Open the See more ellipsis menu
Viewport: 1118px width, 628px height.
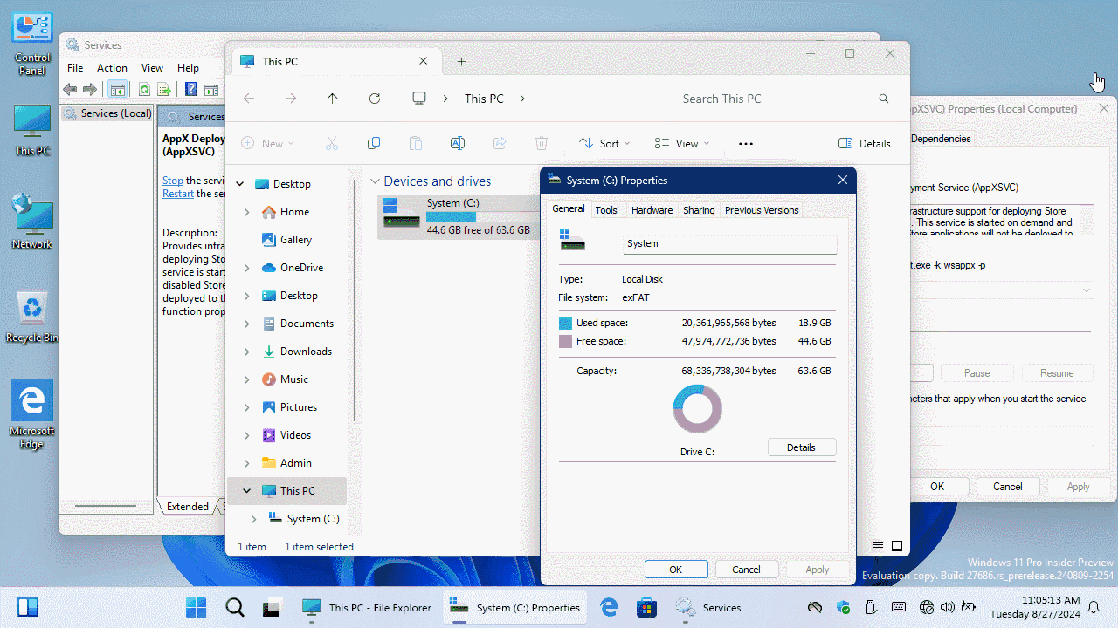coord(745,144)
